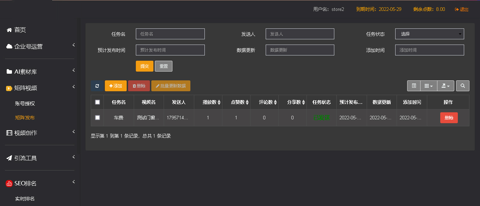Click the paper plane icon for 引流工具
Image resolution: width=480 pixels, height=206 pixels.
coord(9,158)
